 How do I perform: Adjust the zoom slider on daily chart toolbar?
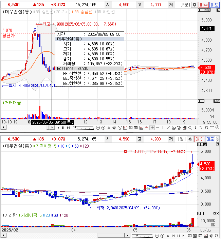coord(142,236)
